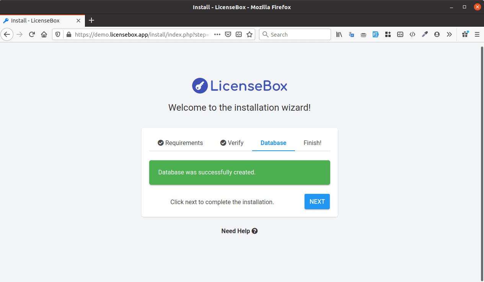The image size is (484, 282).
Task: Select the Verify tab
Action: pos(232,143)
